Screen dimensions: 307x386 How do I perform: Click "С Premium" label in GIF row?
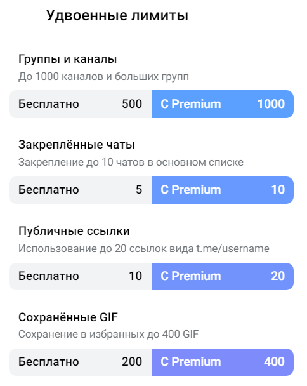pos(191,362)
